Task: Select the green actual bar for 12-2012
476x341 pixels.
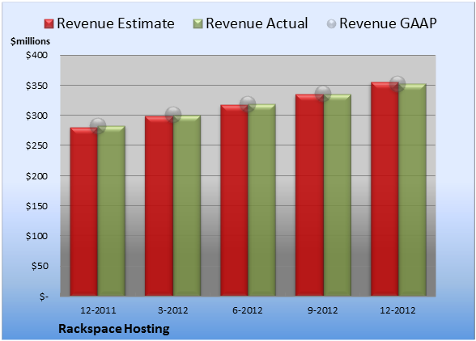Action: point(412,190)
